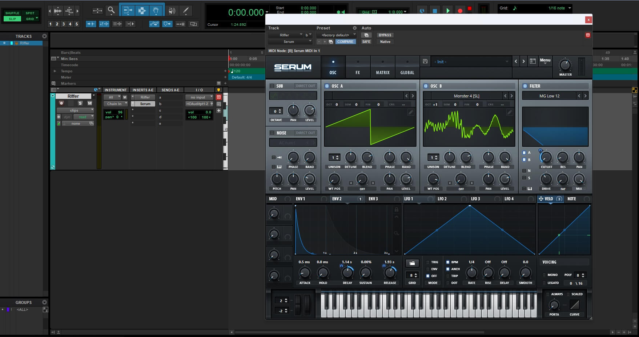Image resolution: width=639 pixels, height=337 pixels.
Task: Switch to Serum FX tab
Action: pyautogui.click(x=358, y=67)
